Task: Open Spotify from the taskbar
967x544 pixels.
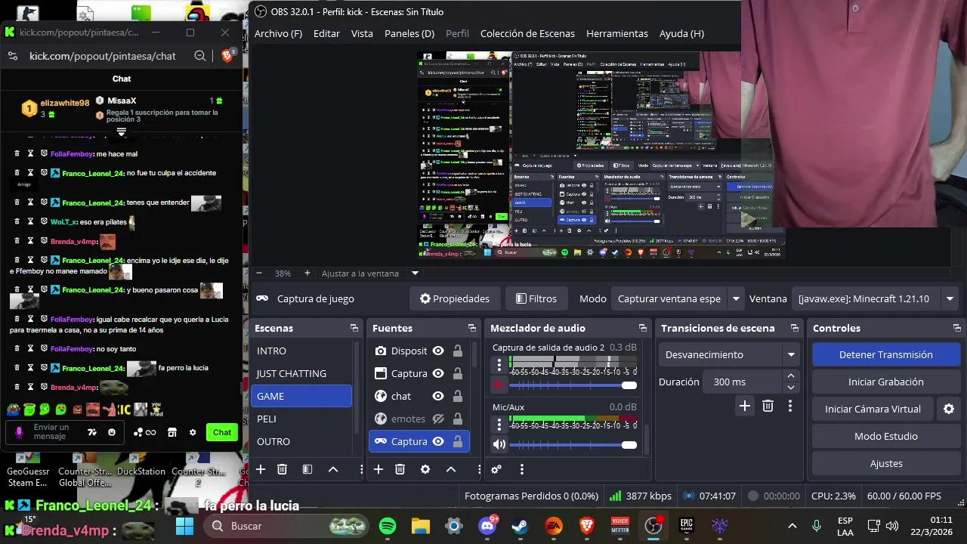Action: pos(388,526)
